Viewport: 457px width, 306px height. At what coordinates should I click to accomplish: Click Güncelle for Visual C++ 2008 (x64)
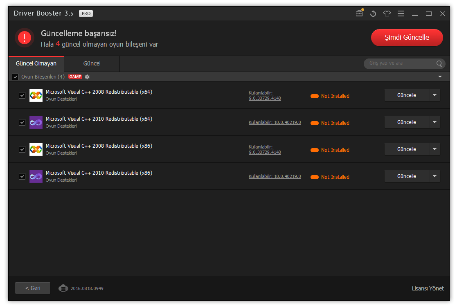pyautogui.click(x=407, y=95)
